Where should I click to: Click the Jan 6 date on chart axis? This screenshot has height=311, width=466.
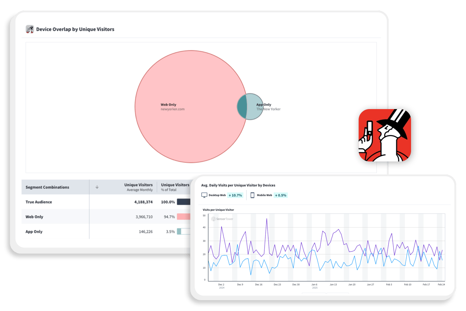pyautogui.click(x=315, y=285)
